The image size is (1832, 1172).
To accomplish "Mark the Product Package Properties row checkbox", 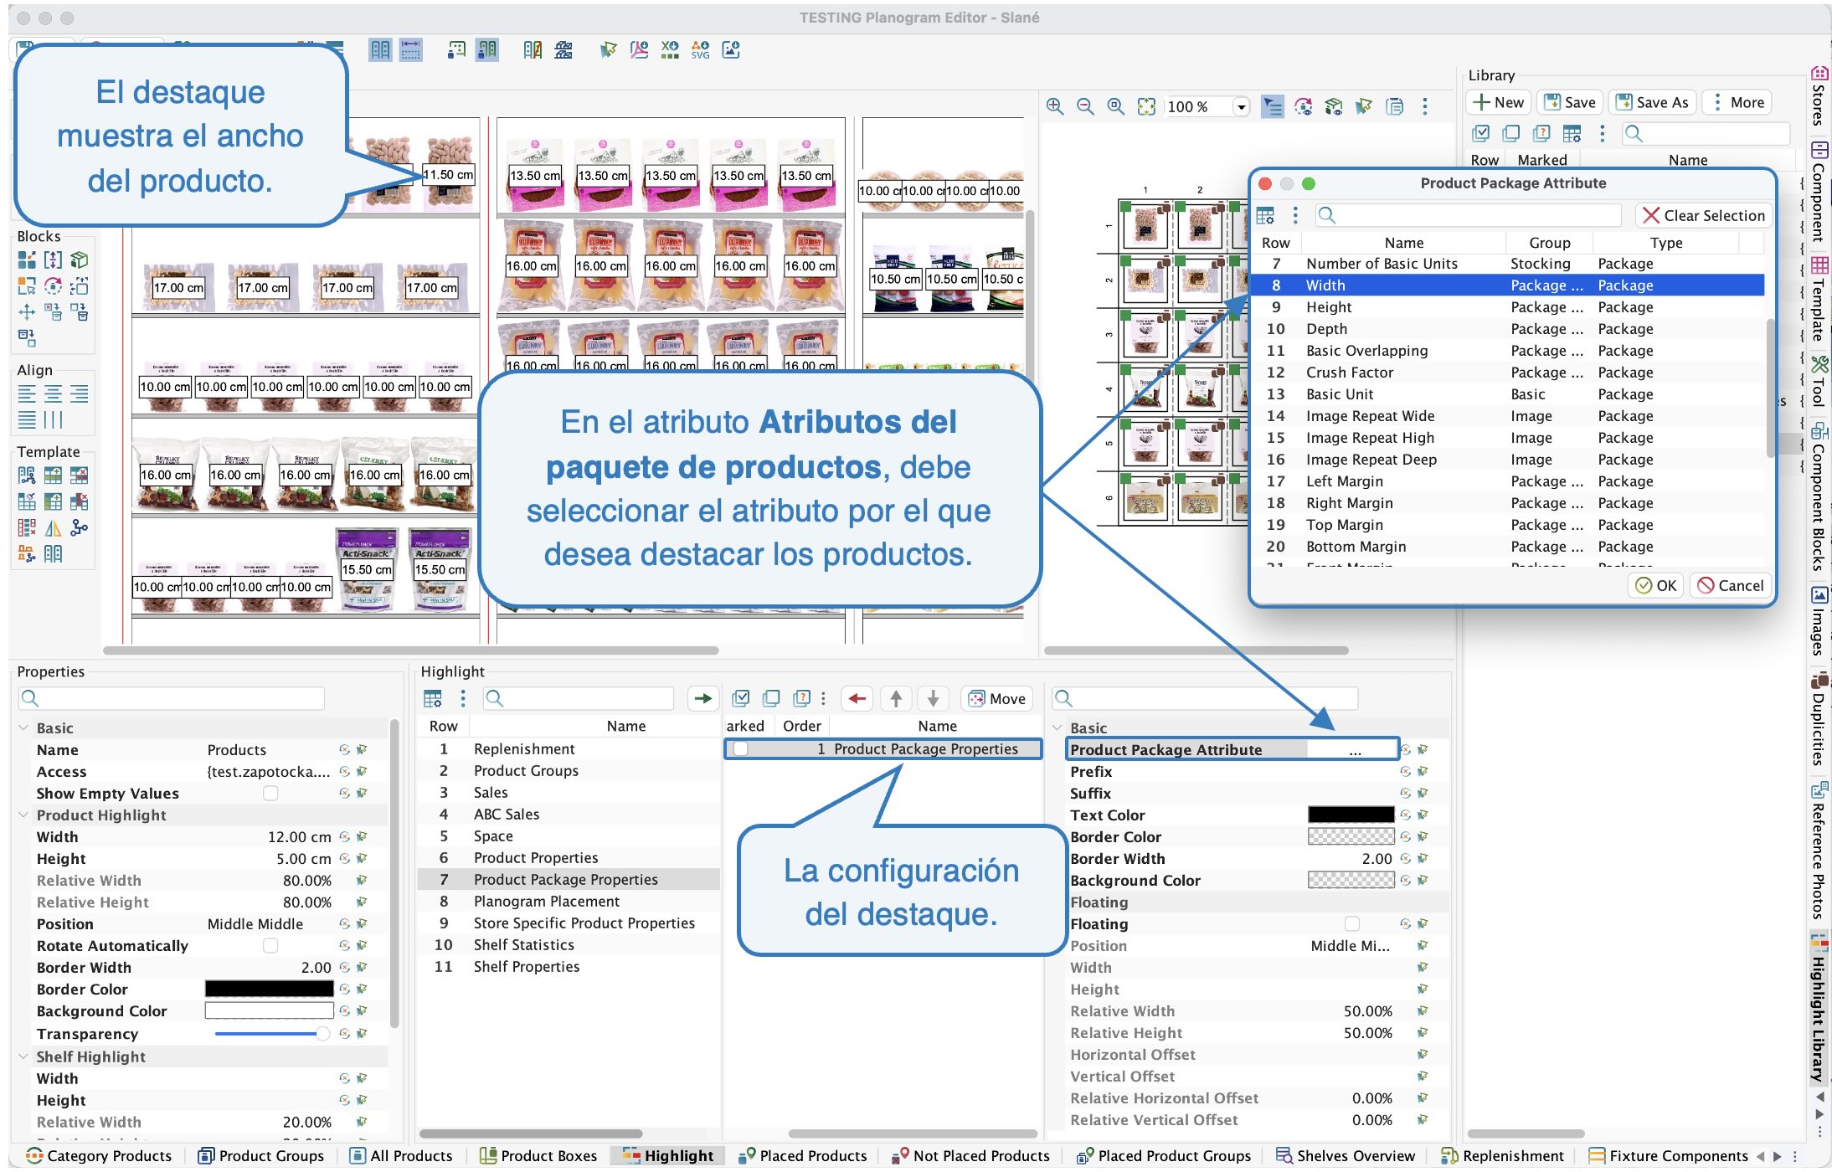I will pos(740,749).
